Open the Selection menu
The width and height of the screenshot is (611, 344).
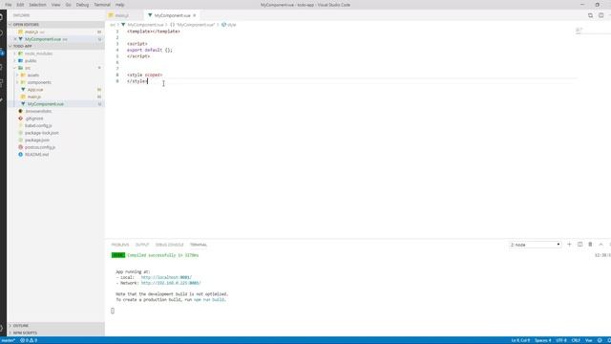[38, 5]
